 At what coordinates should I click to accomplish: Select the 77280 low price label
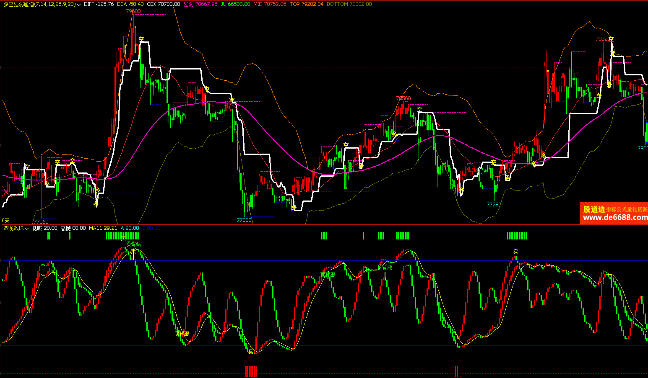coord(494,205)
